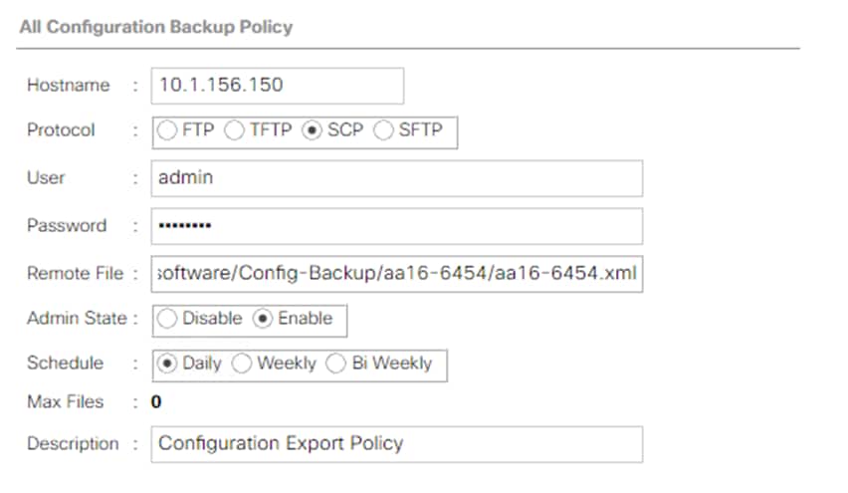Focus the User text field

[396, 178]
